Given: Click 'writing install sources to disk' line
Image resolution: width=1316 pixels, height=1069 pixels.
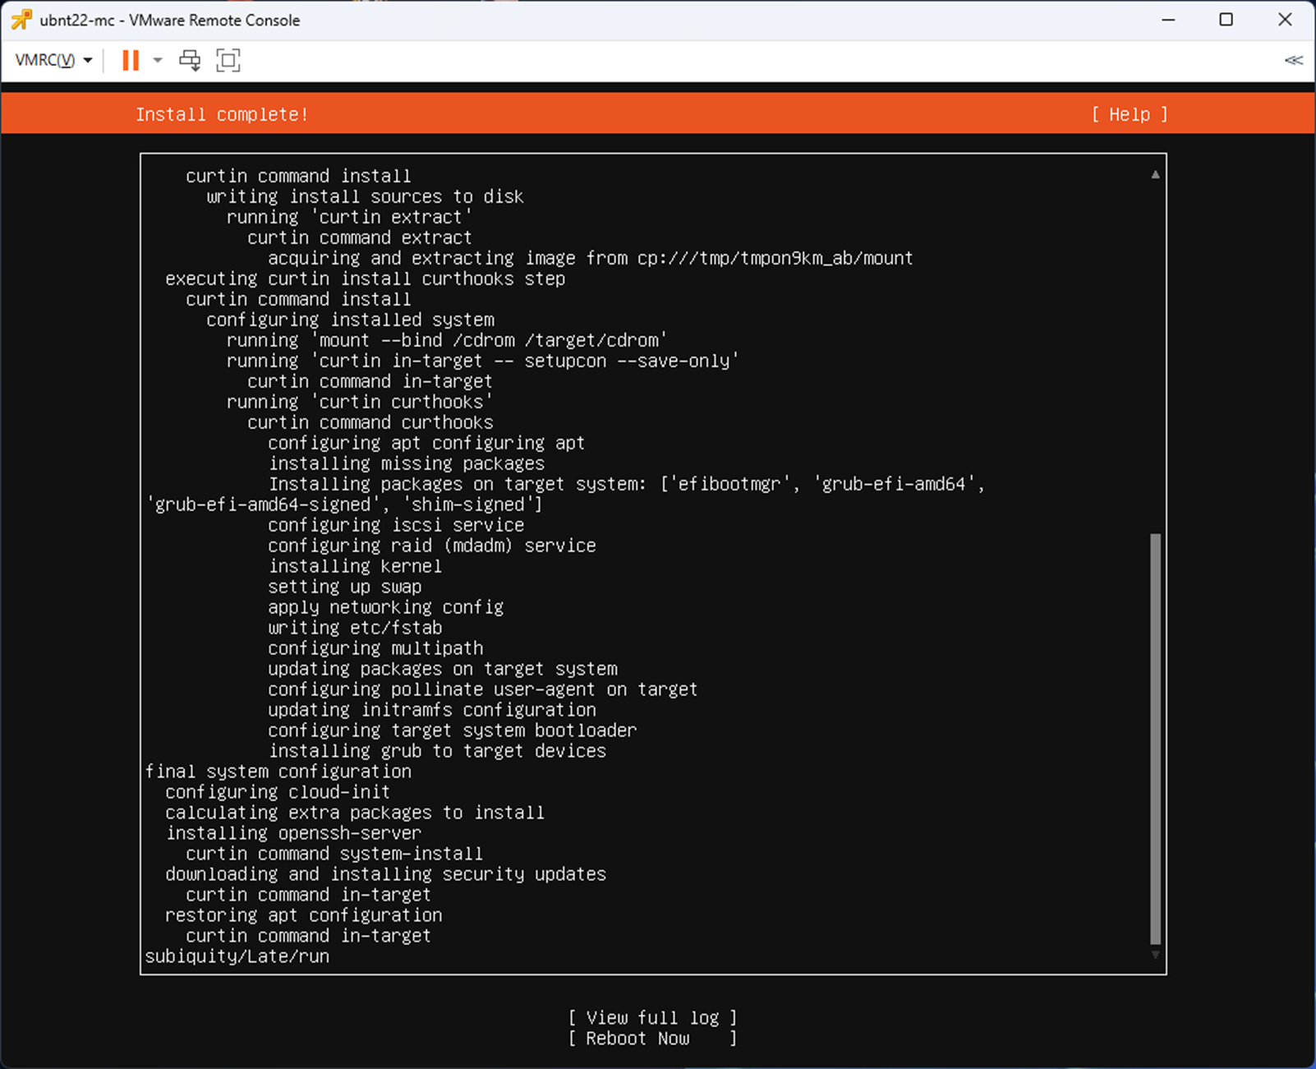Looking at the screenshot, I should click(x=365, y=196).
